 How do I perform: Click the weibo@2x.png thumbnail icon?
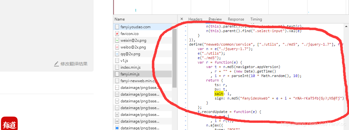[x=117, y=47]
